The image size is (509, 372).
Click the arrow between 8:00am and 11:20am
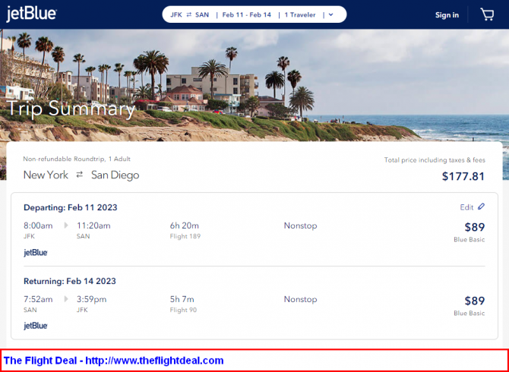pyautogui.click(x=66, y=225)
